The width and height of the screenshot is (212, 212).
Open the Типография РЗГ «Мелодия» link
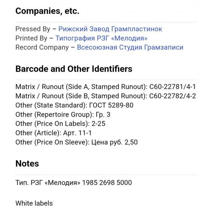(x=101, y=38)
